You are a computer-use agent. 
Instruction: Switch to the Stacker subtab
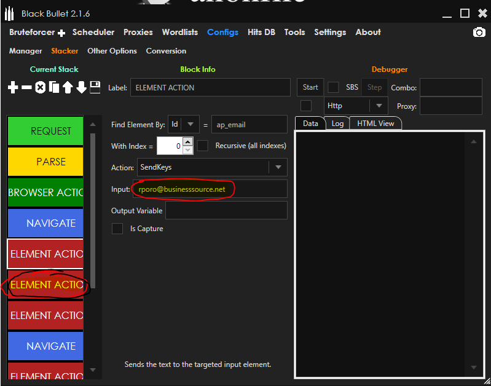[65, 51]
